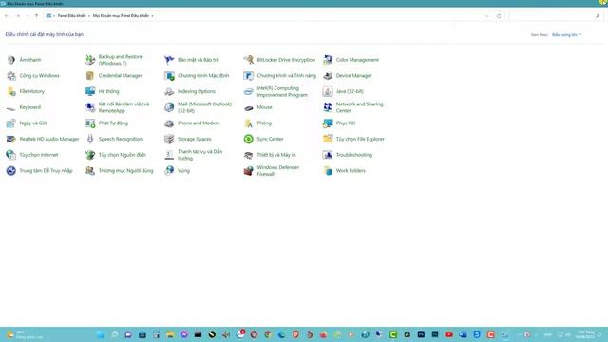
Task: Open the weather widget on taskbar
Action: click(25, 334)
